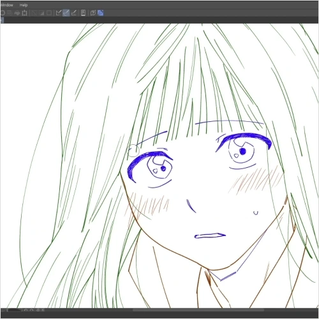Open the support question-mark icon

[93, 13]
